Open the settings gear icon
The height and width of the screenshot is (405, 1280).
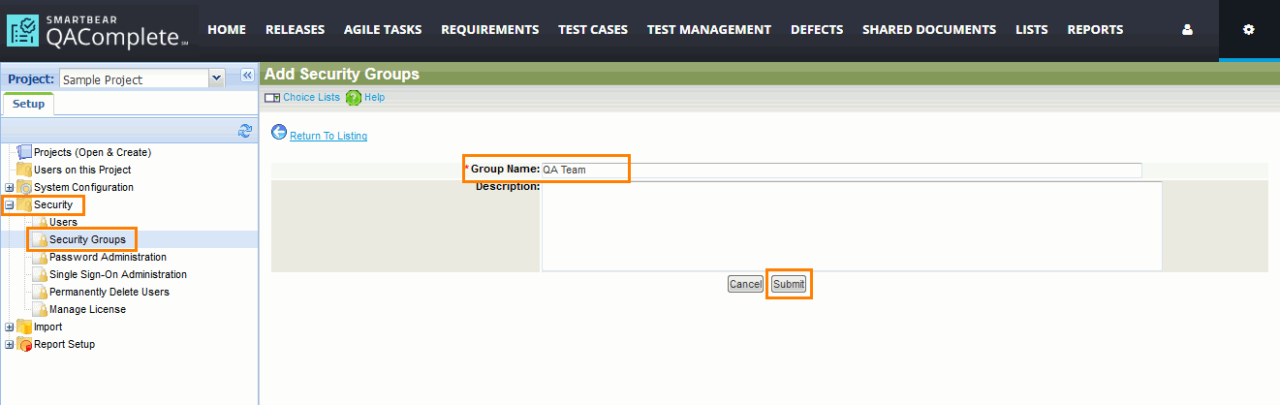tap(1248, 30)
